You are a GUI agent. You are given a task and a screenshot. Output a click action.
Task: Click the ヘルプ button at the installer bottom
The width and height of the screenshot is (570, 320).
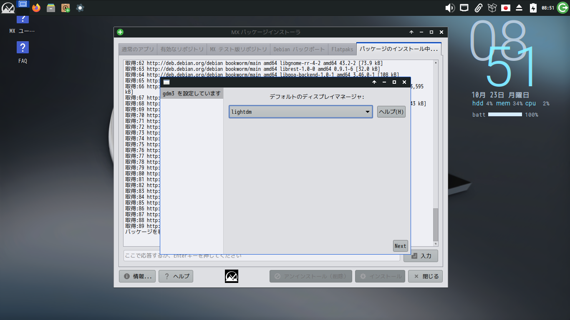176,276
